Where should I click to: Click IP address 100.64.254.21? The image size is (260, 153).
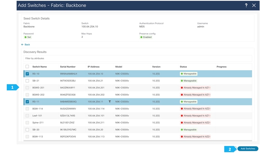tap(95, 81)
